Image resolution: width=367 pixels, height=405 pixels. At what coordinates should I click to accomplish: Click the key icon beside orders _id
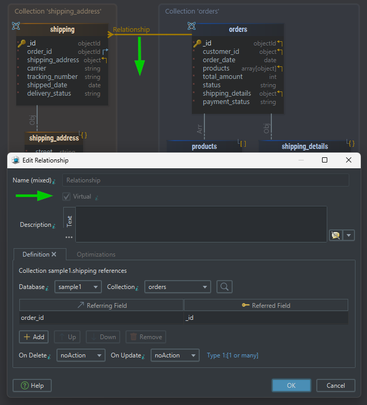point(198,43)
